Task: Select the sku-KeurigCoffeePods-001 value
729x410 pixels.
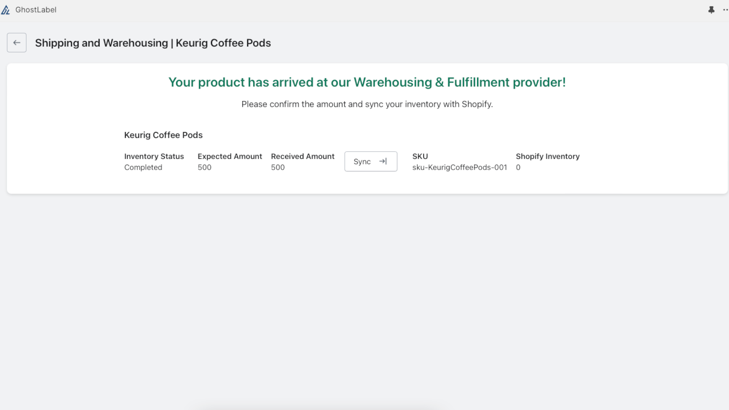Action: point(460,167)
